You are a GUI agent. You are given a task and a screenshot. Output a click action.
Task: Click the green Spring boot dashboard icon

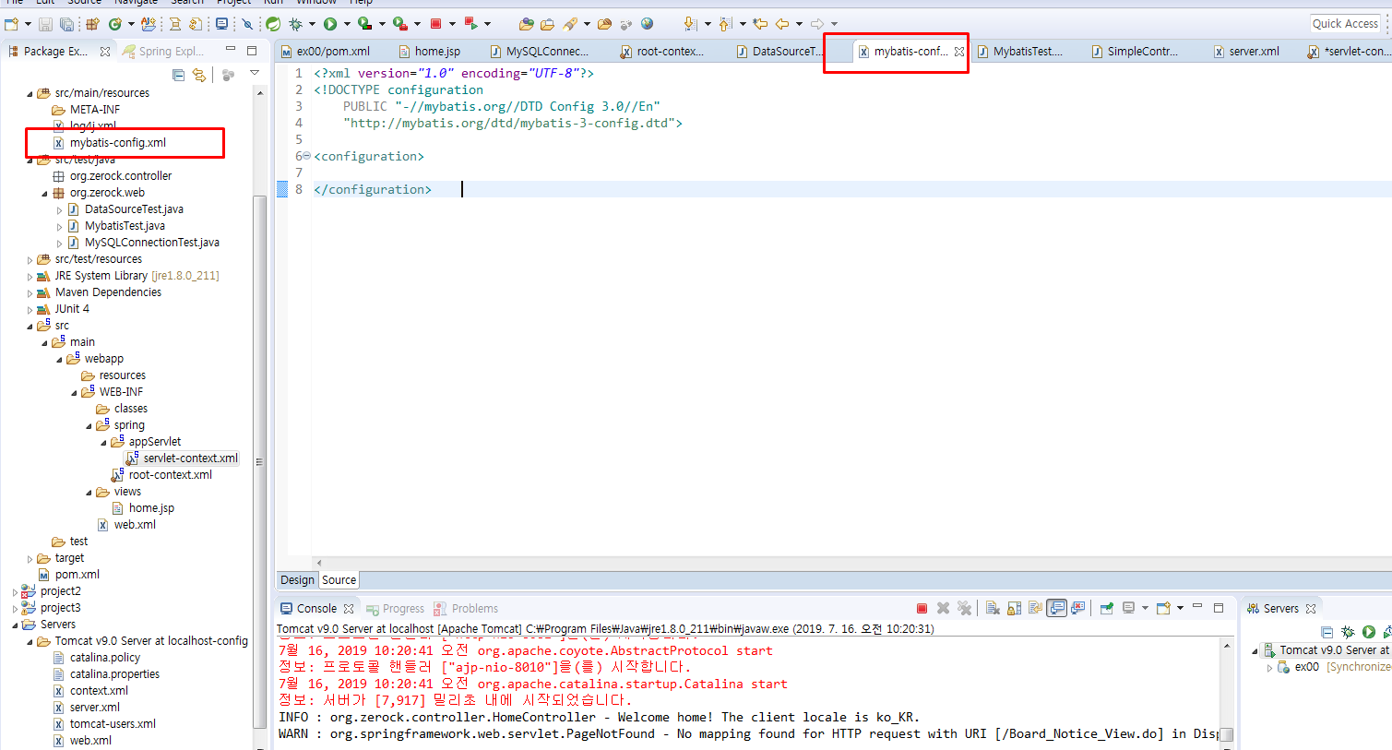273,24
